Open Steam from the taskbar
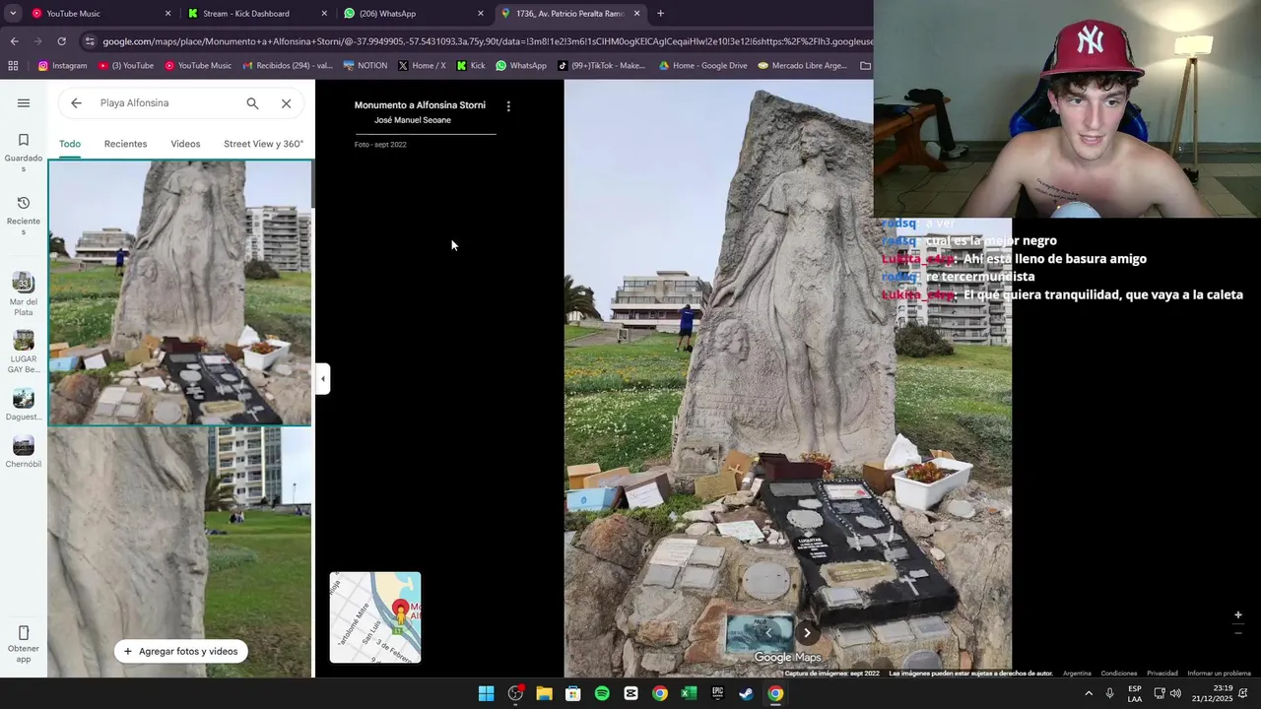Image resolution: width=1261 pixels, height=709 pixels. pos(747,693)
